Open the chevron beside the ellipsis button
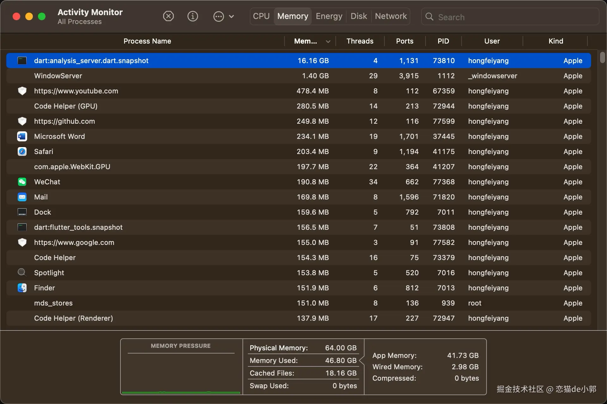The width and height of the screenshot is (607, 404). 231,16
